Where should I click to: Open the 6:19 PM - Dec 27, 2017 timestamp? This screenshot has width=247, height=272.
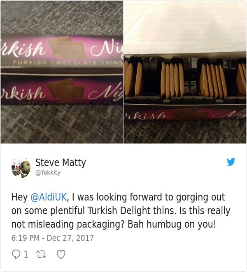point(53,238)
